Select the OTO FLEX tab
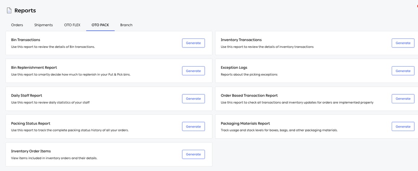This screenshot has width=418, height=171. (72, 25)
